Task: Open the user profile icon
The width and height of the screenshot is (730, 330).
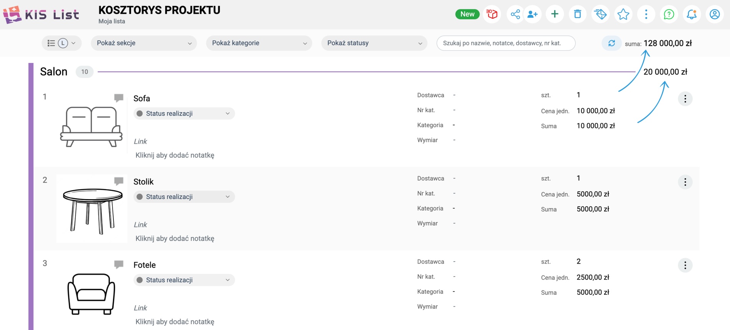Action: tap(715, 14)
